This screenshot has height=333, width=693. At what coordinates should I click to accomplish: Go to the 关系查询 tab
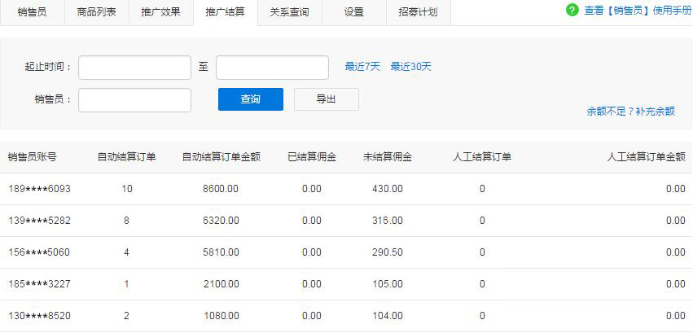[x=289, y=12]
